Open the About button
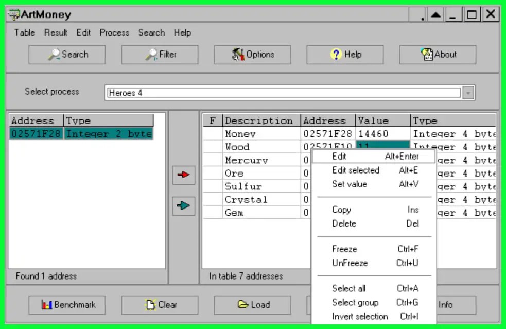Image resolution: width=506 pixels, height=329 pixels. [438, 55]
